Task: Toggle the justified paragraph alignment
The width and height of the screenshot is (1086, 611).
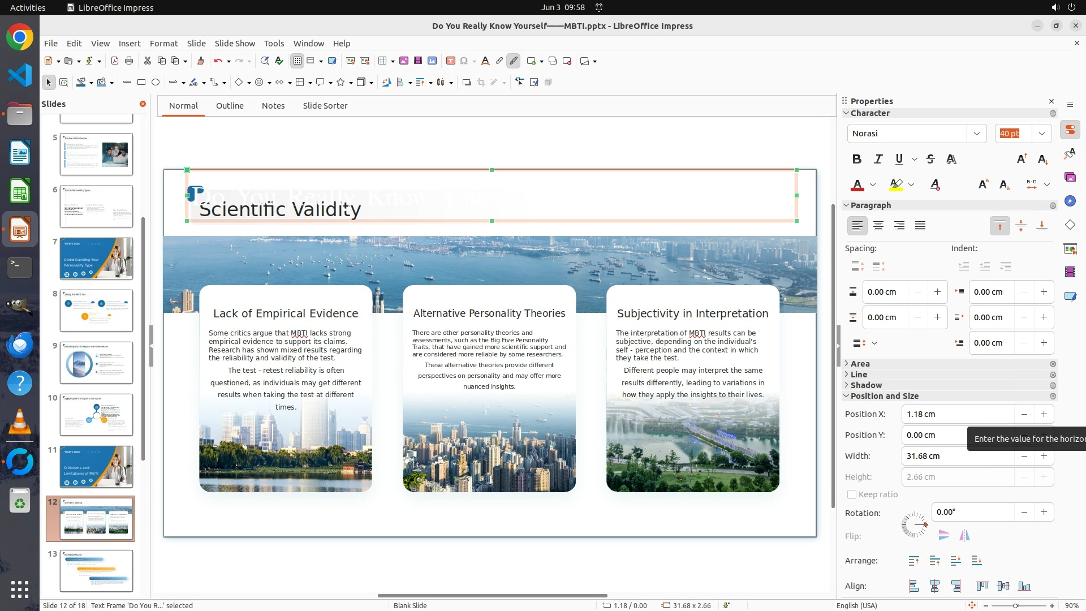Action: tap(920, 226)
